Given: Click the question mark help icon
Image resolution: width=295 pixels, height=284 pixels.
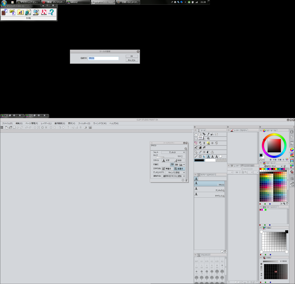Looking at the screenshot, I should point(52,12).
